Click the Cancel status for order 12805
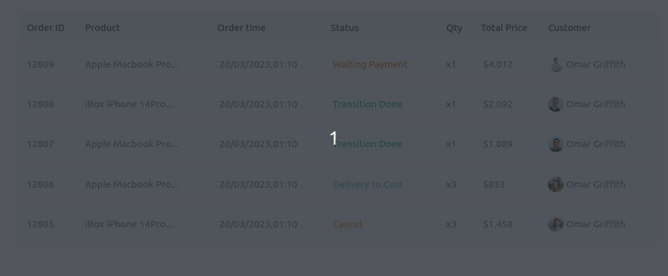This screenshot has height=276, width=668. click(x=348, y=224)
